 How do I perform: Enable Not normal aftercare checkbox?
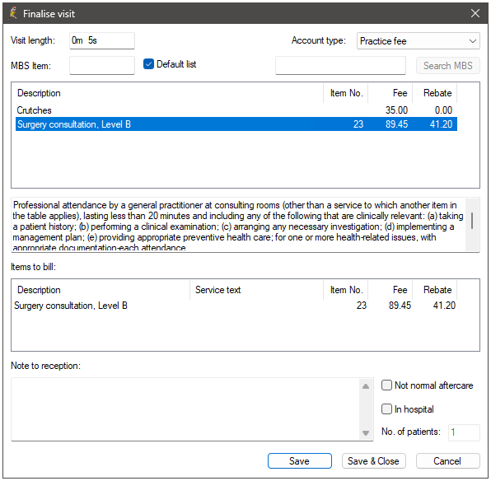386,385
